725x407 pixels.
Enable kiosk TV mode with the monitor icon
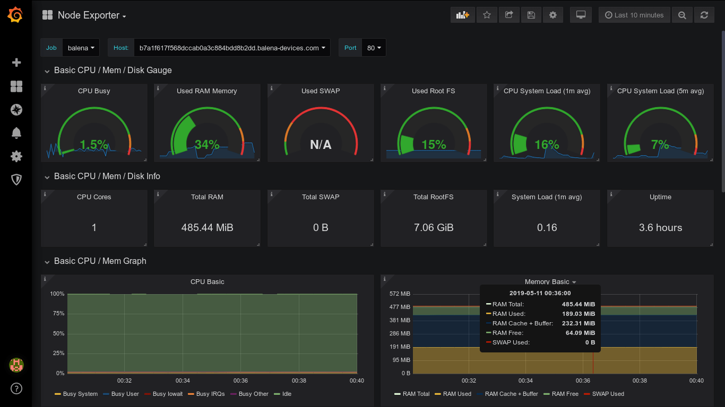[x=580, y=15]
